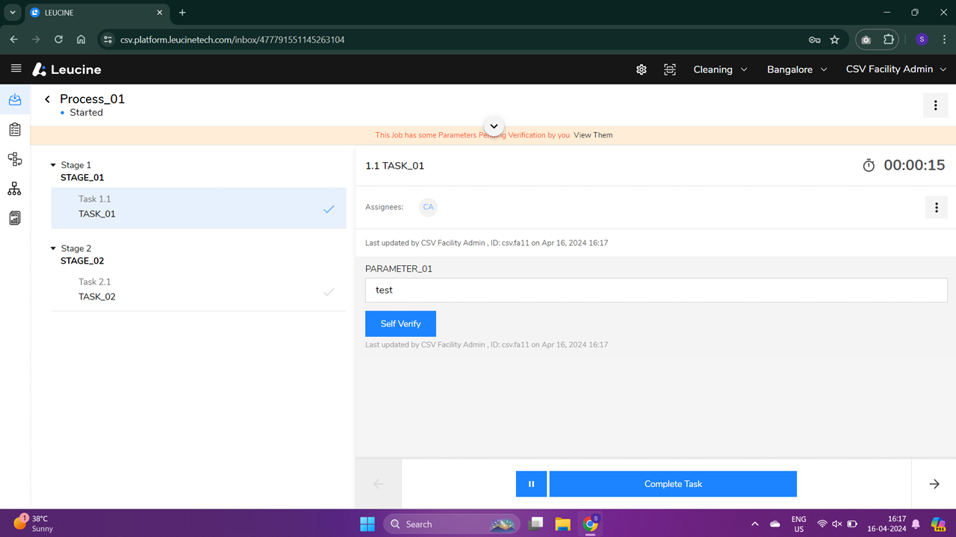
Task: Click the QR scan icon in header
Action: (x=670, y=69)
